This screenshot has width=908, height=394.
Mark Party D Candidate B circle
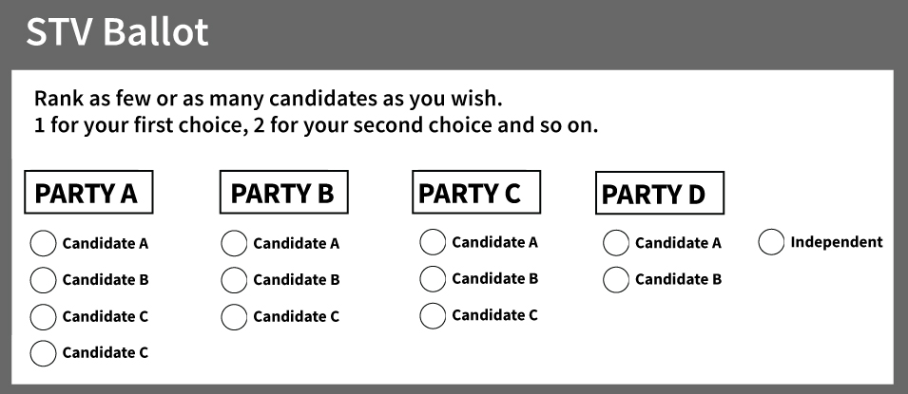(x=615, y=279)
